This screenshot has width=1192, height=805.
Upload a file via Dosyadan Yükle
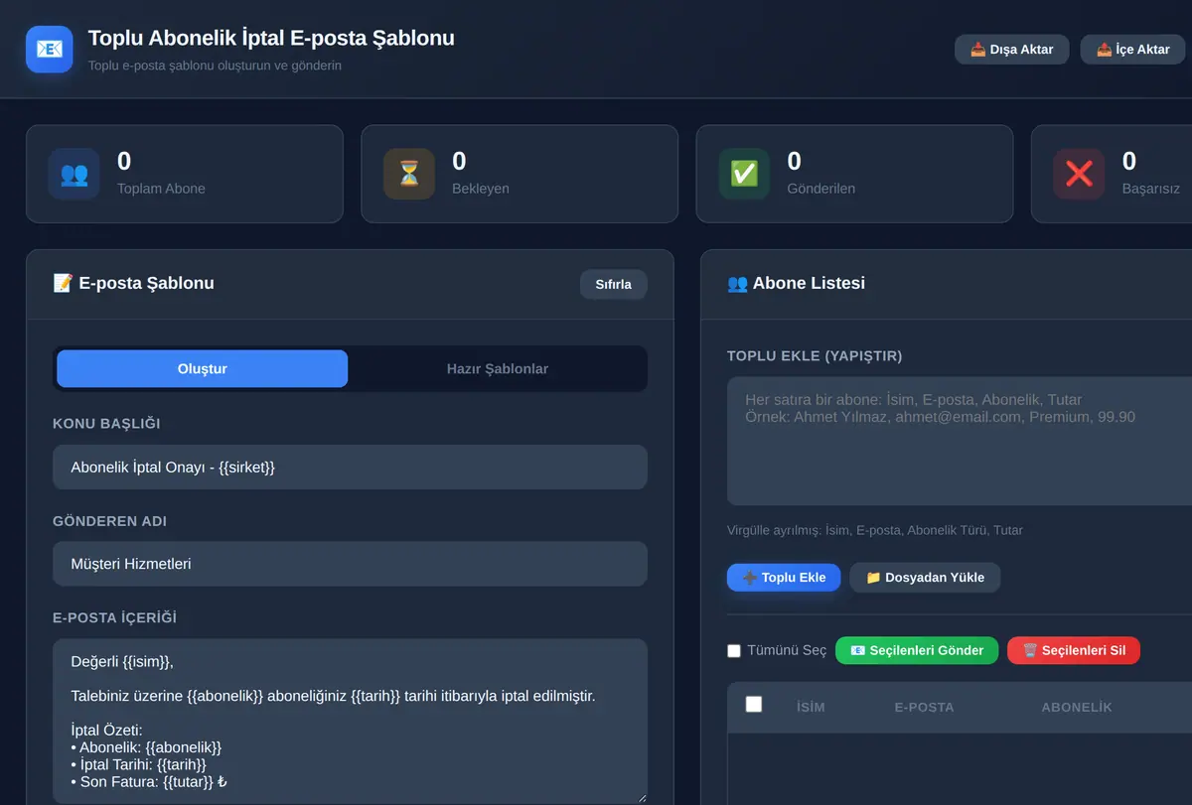tap(925, 578)
